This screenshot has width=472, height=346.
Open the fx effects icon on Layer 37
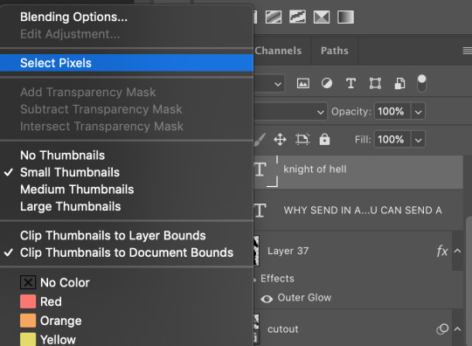coord(442,251)
